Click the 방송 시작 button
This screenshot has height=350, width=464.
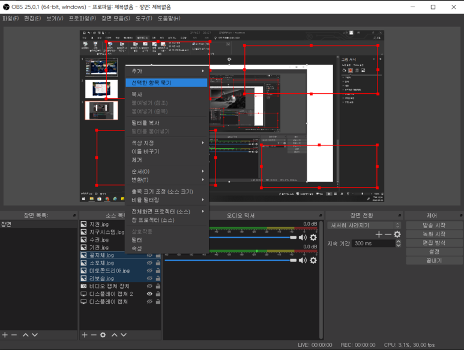[x=434, y=226]
